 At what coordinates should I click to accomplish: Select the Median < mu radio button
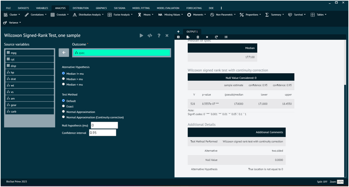[63, 84]
